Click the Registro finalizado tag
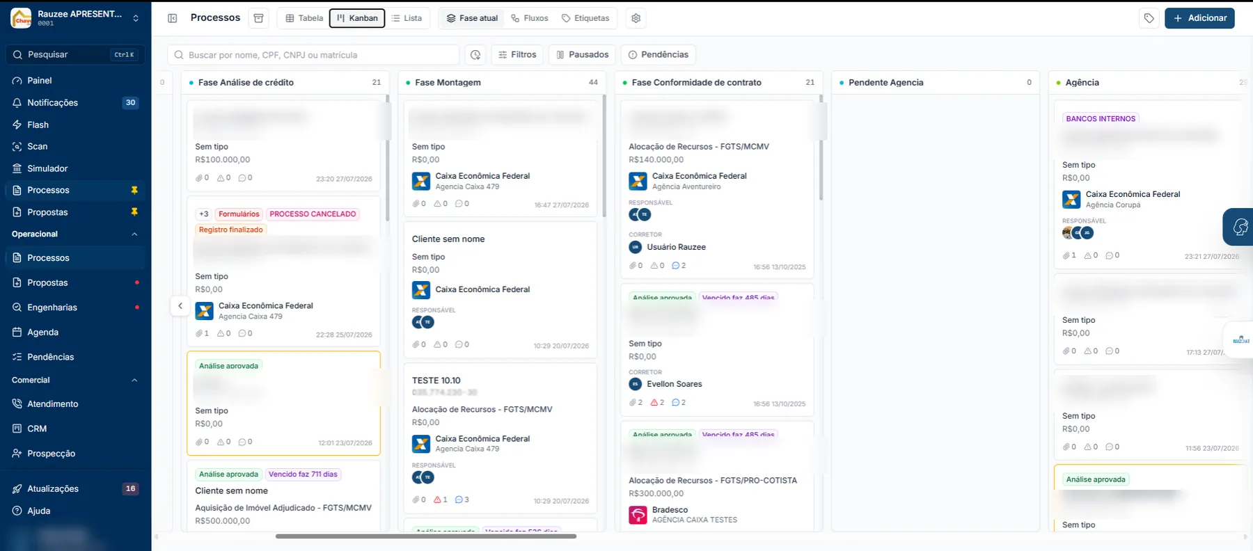Viewport: 1253px width, 551px height. [231, 230]
